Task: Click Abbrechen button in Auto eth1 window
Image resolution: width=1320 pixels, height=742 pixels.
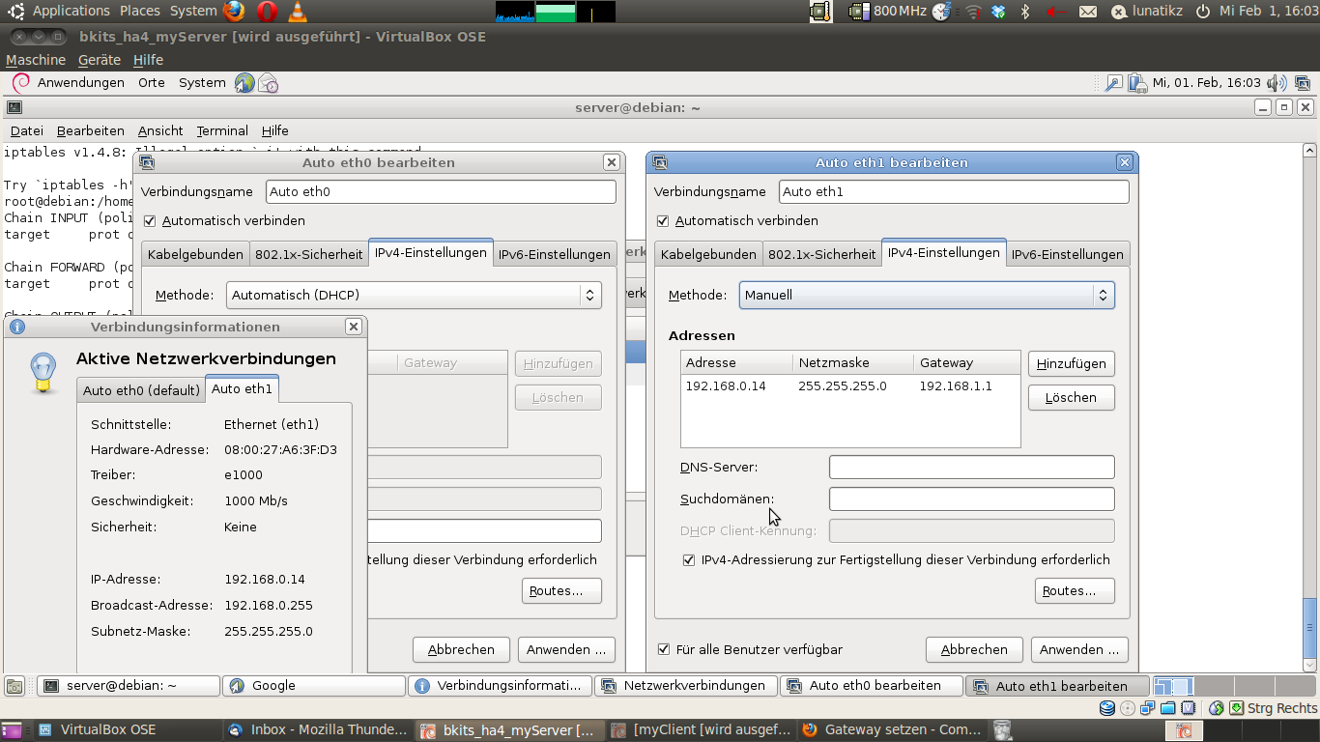Action: pyautogui.click(x=974, y=649)
